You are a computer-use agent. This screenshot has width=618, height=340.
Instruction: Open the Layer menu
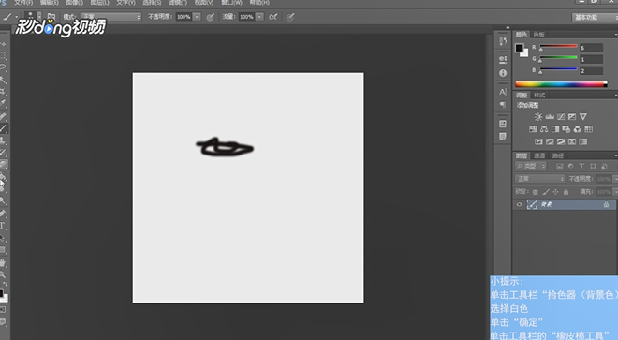coord(99,3)
